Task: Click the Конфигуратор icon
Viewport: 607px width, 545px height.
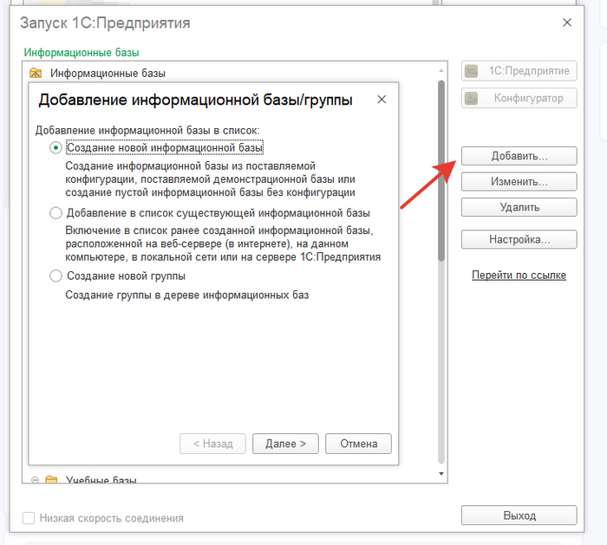Action: (x=471, y=98)
